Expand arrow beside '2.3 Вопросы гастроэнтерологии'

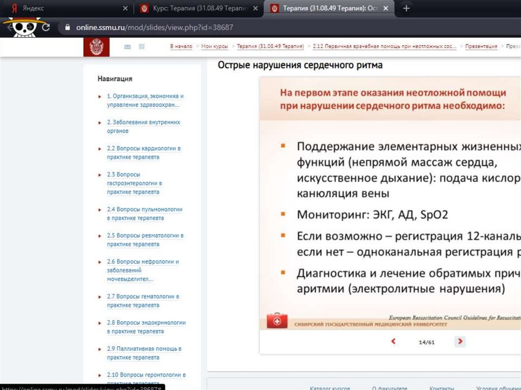coord(100,175)
